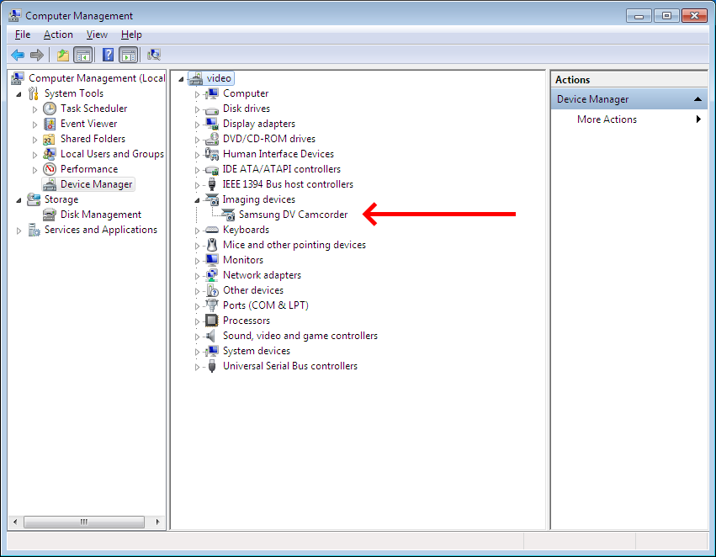Click the Event Viewer icon
Image resolution: width=716 pixels, height=557 pixels.
click(x=50, y=124)
